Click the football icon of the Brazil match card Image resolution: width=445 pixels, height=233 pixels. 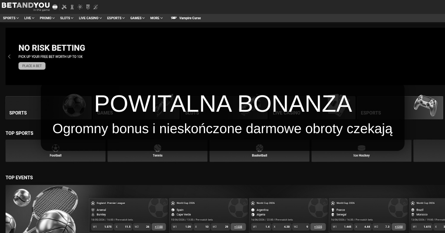coord(413,203)
